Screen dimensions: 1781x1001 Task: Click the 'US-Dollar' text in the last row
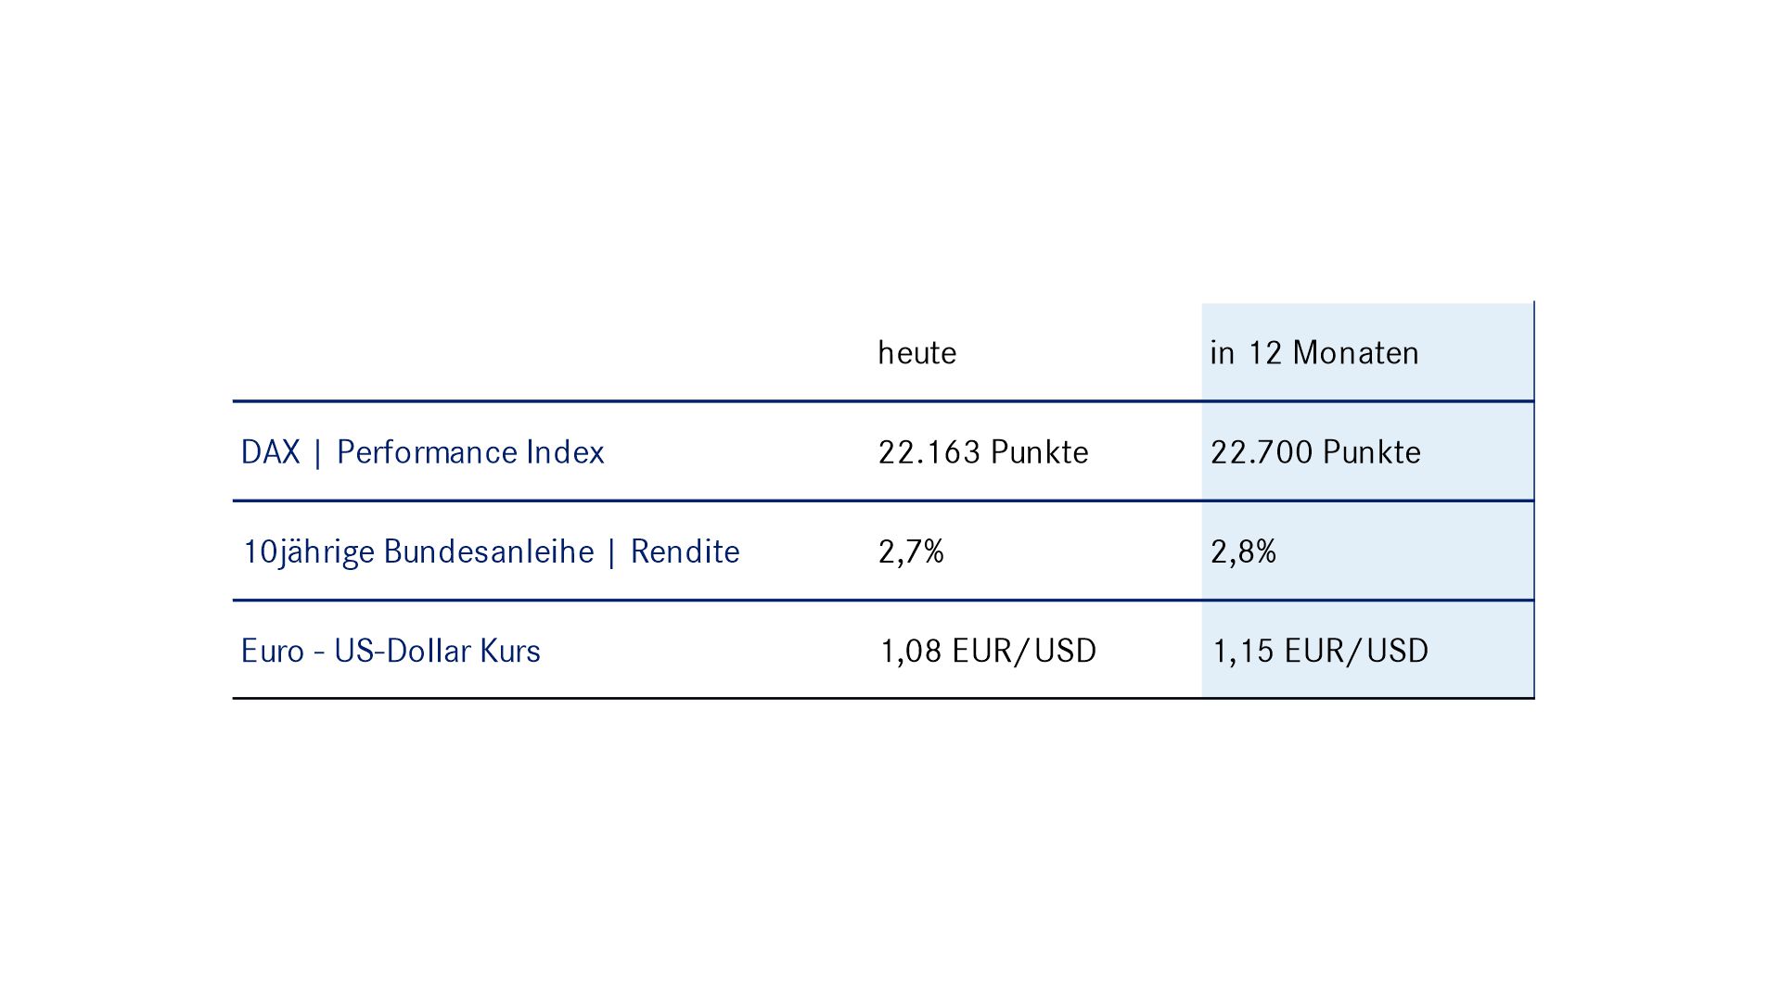pos(403,651)
